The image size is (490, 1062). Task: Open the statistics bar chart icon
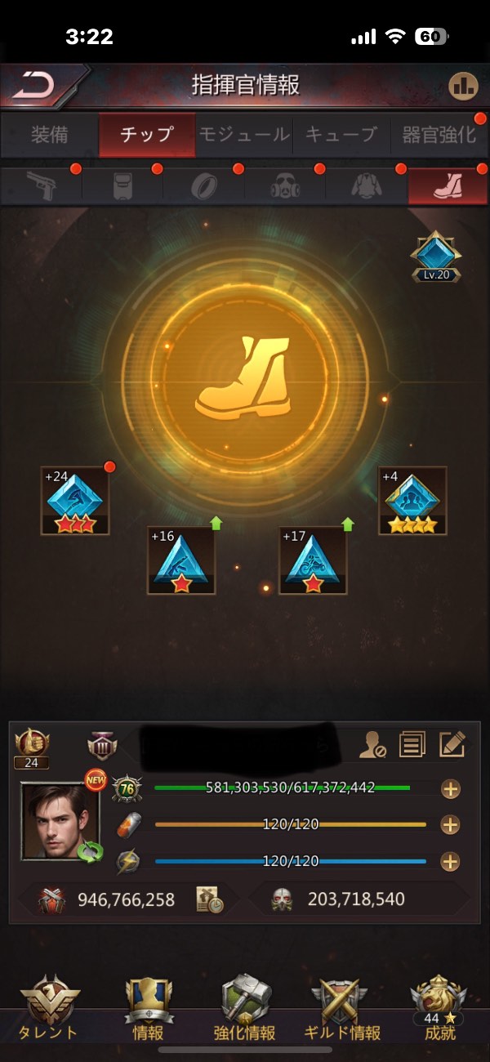[x=463, y=85]
